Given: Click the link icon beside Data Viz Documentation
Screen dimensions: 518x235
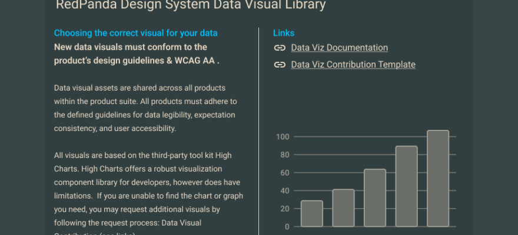Looking at the screenshot, I should [280, 48].
